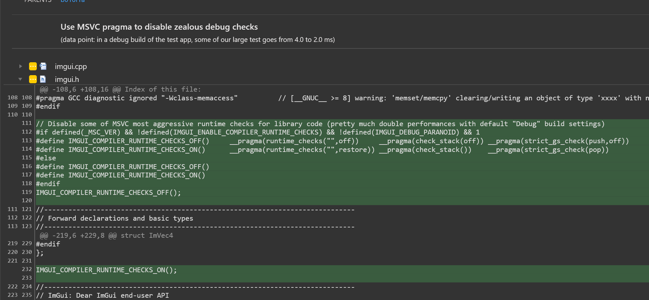
Task: Click the '#endif' on line 109
Action: coord(48,106)
